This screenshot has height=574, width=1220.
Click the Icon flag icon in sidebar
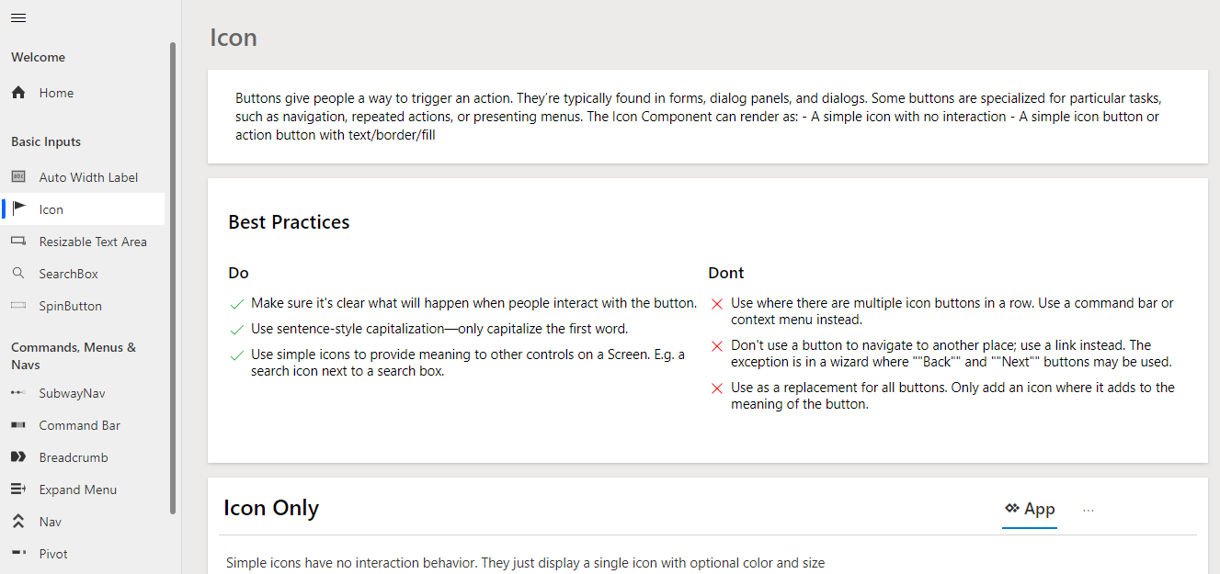[x=19, y=209]
